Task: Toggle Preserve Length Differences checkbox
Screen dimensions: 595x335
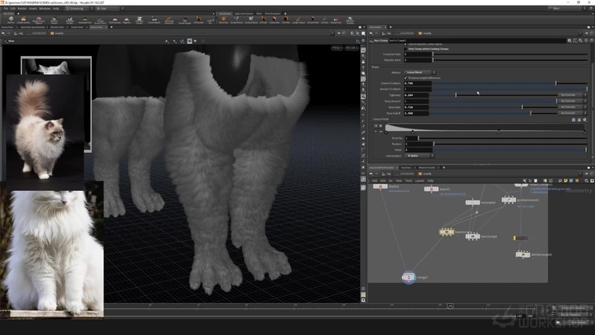Action: click(x=406, y=78)
